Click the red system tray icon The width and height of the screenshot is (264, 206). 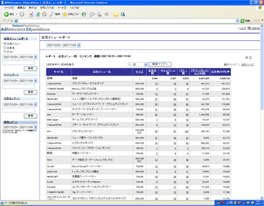(x=223, y=202)
